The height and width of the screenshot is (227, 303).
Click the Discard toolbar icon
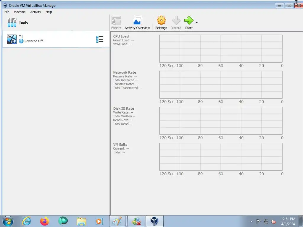point(176,22)
